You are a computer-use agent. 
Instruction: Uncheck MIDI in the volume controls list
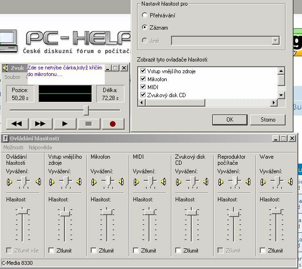point(143,87)
